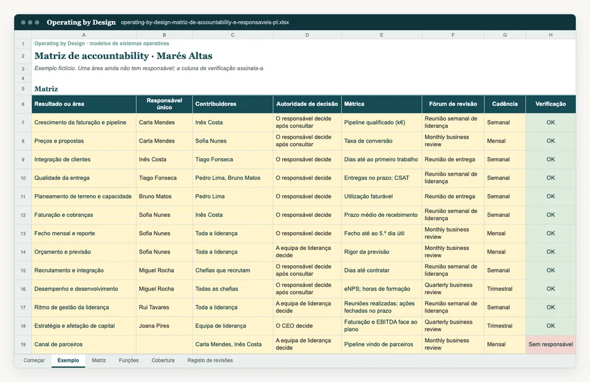This screenshot has width=590, height=382.
Task: Select the 'Estratégia e afetação de capital' cell
Action: (84, 326)
